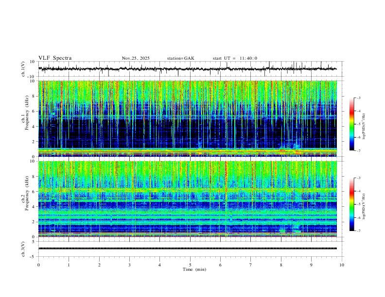Click the time axis tick label "5"

tap(190, 265)
